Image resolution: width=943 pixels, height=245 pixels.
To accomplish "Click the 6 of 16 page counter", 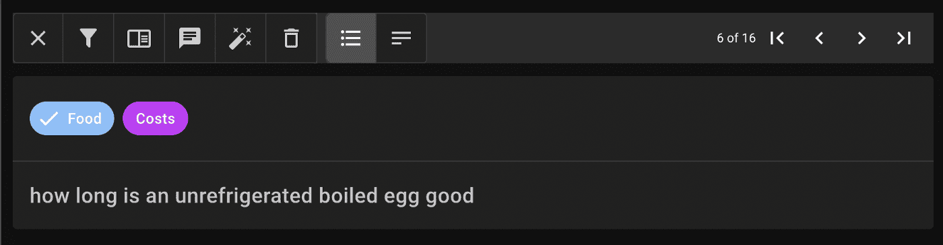I will [736, 38].
